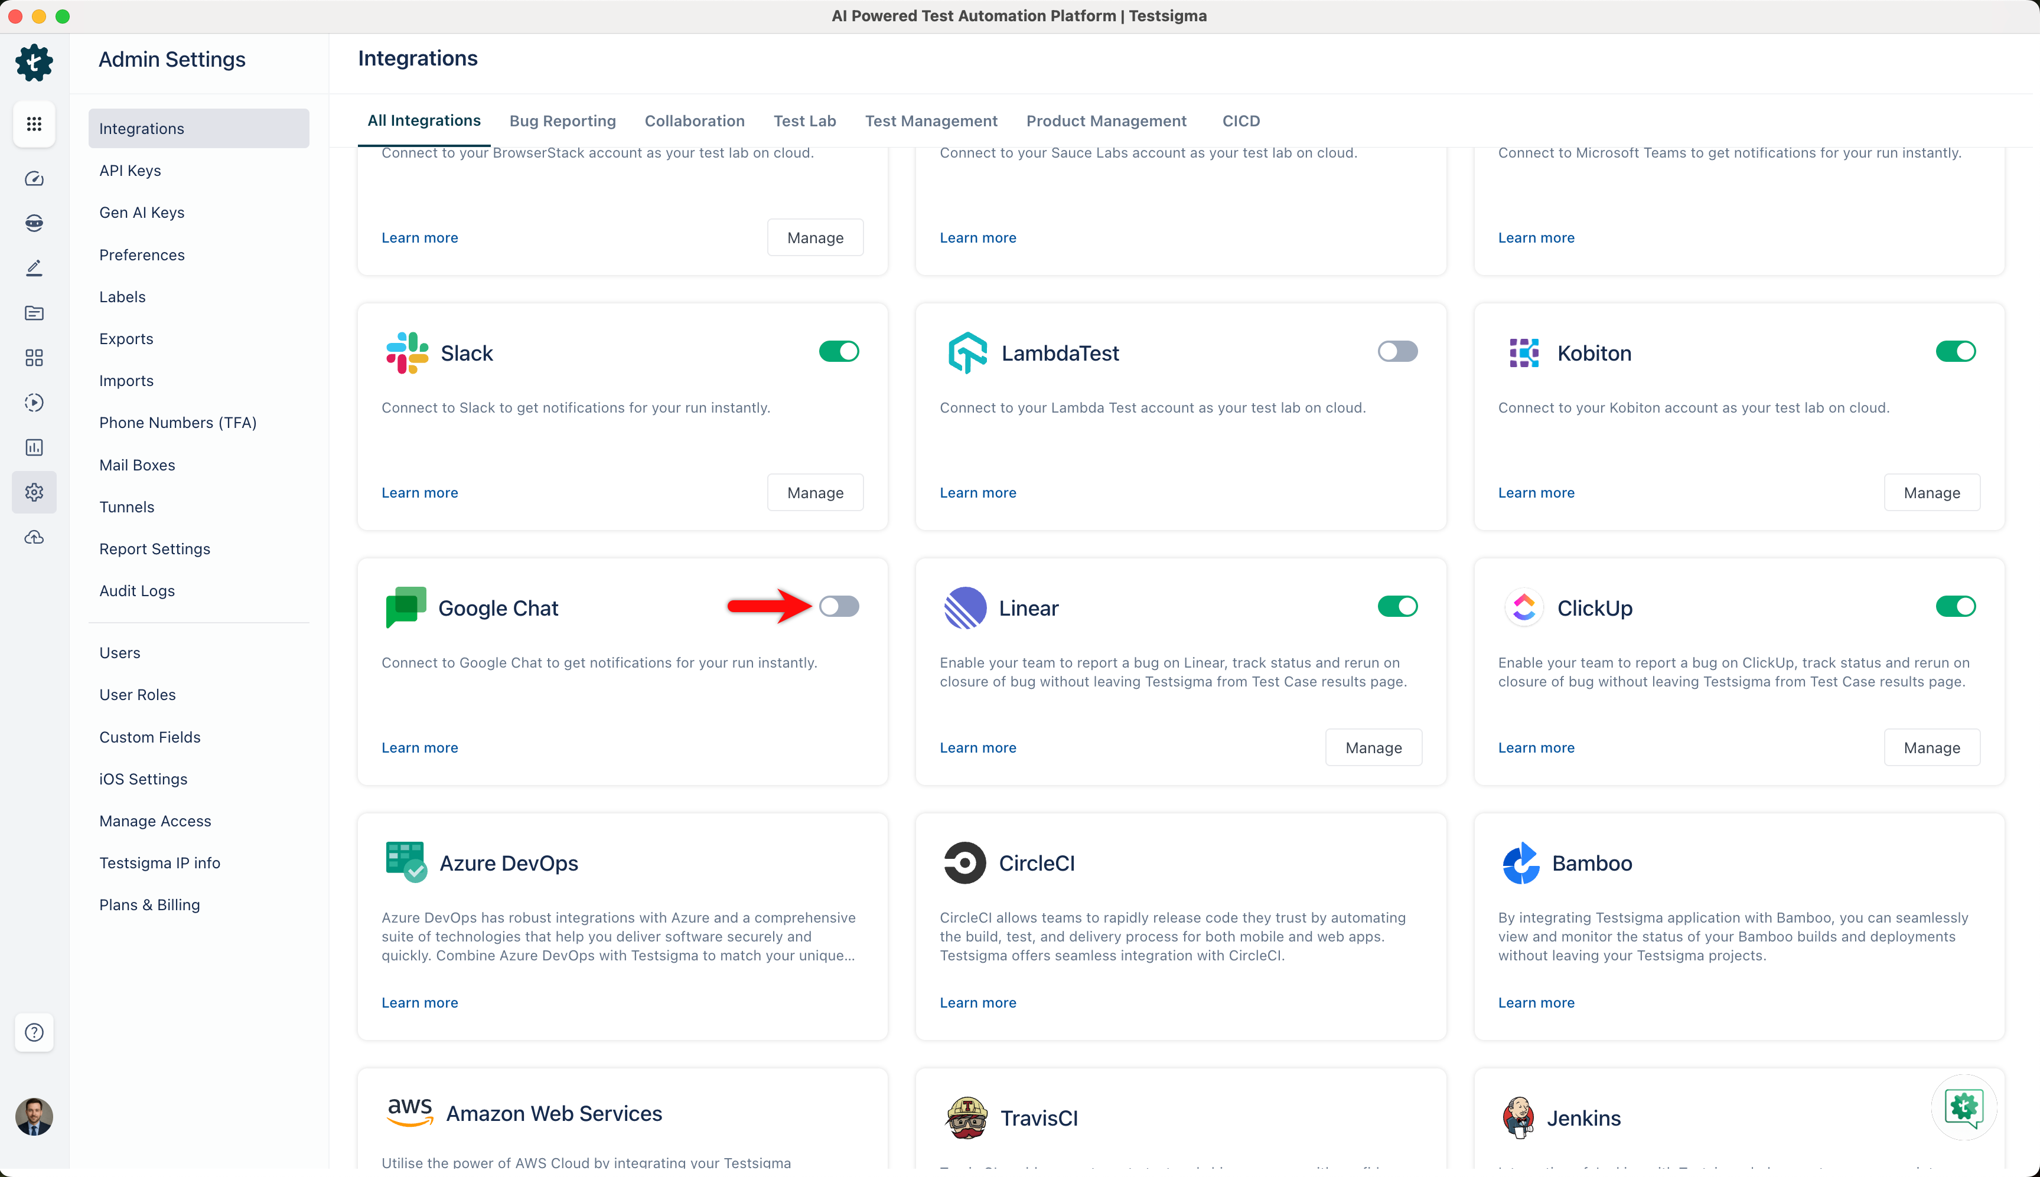Open the Testsigma chat widget icon
This screenshot has height=1177, width=2040.
point(1964,1107)
